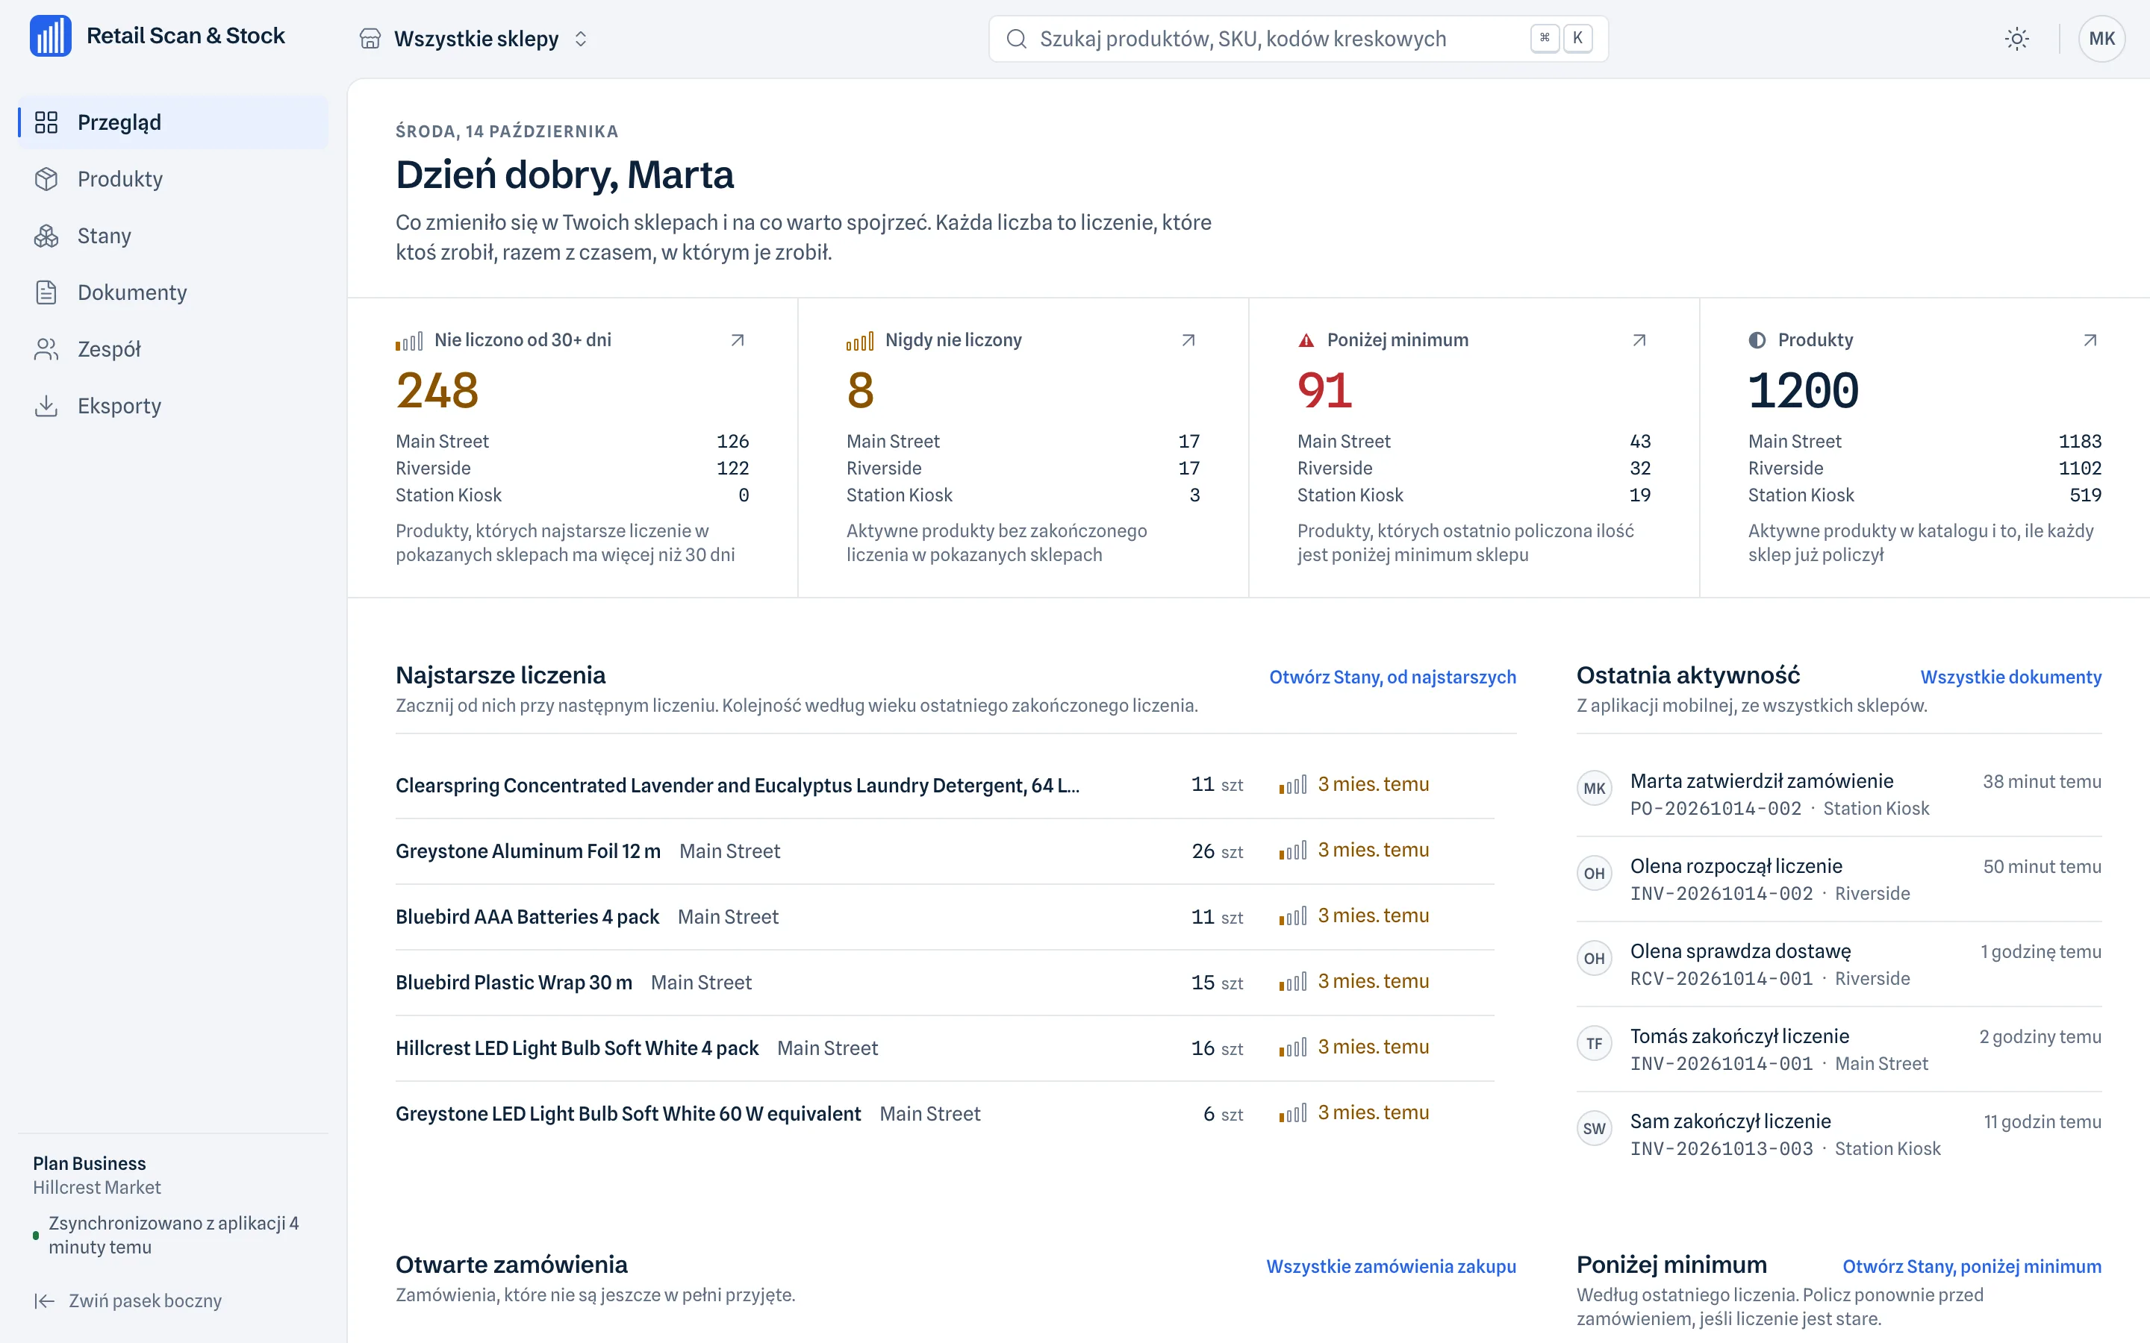The height and width of the screenshot is (1343, 2150).
Task: Open arrow on Nie liczono od 30+ dni card
Action: pos(738,340)
